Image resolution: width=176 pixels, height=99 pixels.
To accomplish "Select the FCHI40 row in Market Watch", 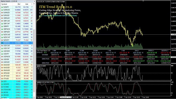I will [x=17, y=87].
